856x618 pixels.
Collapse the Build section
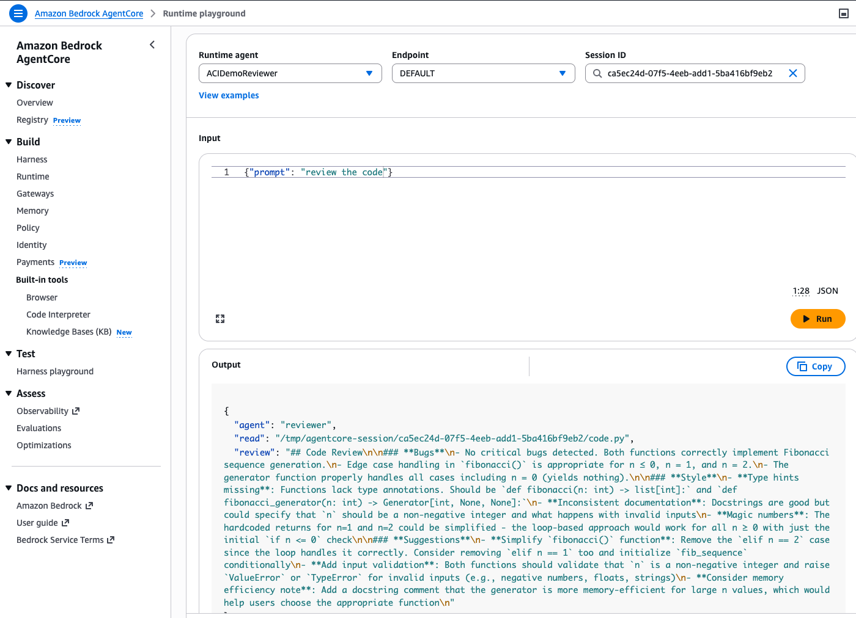click(x=9, y=142)
